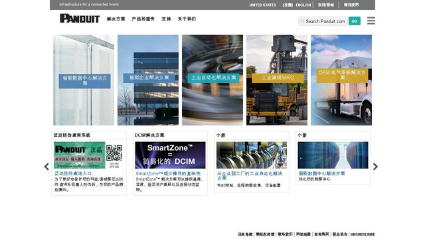This screenshot has width=425, height=239.
Task: Open the QR code on the anti-counterfeit banner
Action: tap(114, 153)
